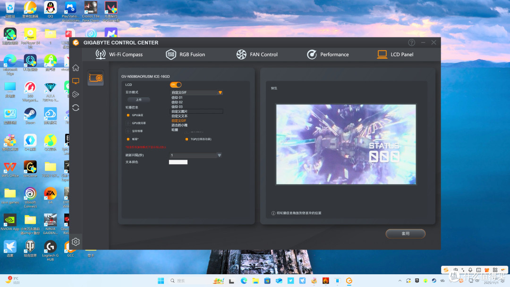Open the refresh interval seconds dropdown
The image size is (510, 287).
click(196, 155)
